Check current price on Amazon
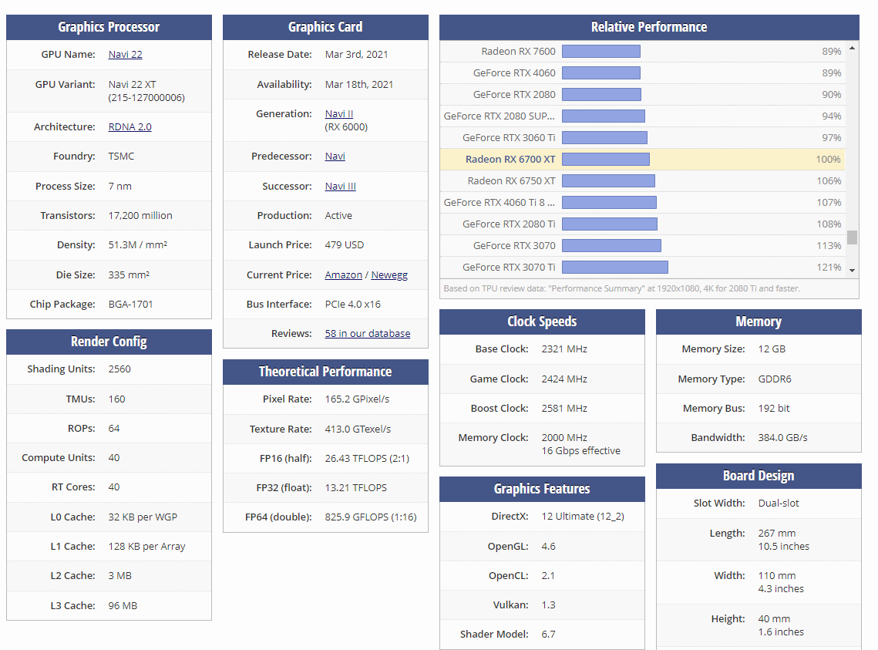Viewport: 878px width, 650px height. click(x=343, y=275)
